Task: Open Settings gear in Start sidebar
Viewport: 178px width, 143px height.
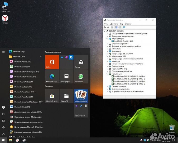Action: tap(3, 127)
